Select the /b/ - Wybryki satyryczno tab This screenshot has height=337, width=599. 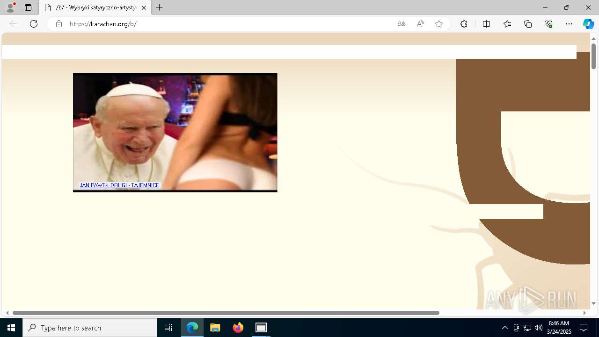[95, 7]
